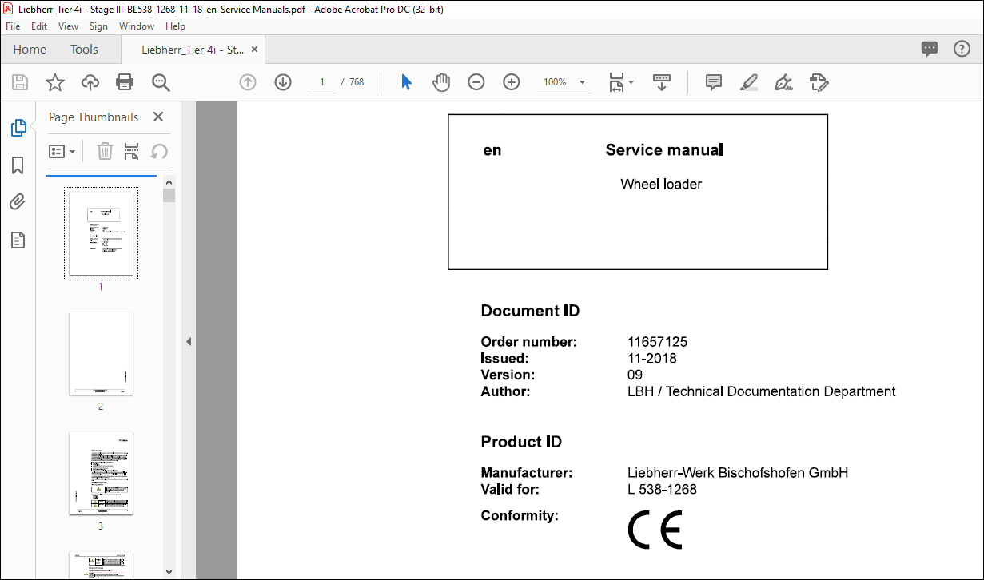Screen dimensions: 984x580
Task: Click the 'L 538-1268' text
Action: pyautogui.click(x=663, y=489)
